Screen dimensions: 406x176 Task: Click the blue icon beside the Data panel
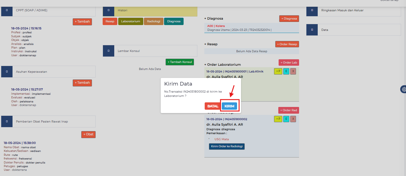pyautogui.click(x=312, y=30)
